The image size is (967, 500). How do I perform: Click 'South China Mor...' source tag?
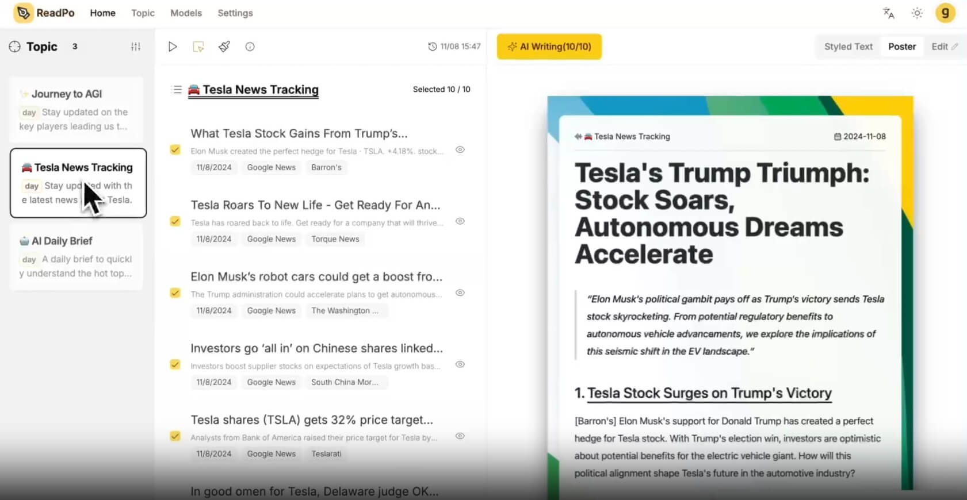347,382
